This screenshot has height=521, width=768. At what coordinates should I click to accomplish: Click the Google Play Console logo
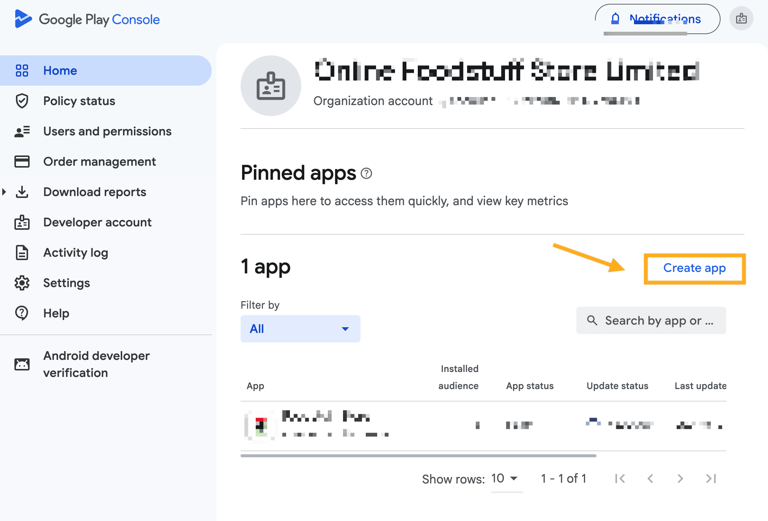click(87, 19)
